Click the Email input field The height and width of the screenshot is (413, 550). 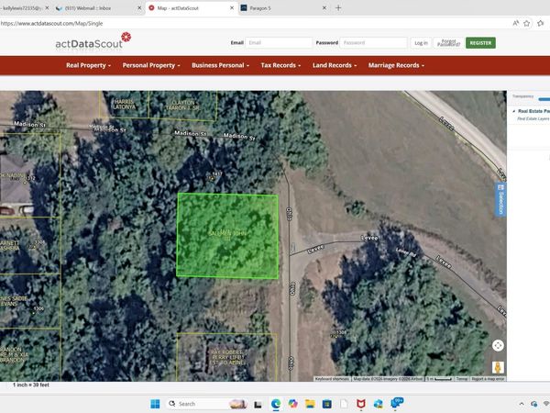click(279, 42)
